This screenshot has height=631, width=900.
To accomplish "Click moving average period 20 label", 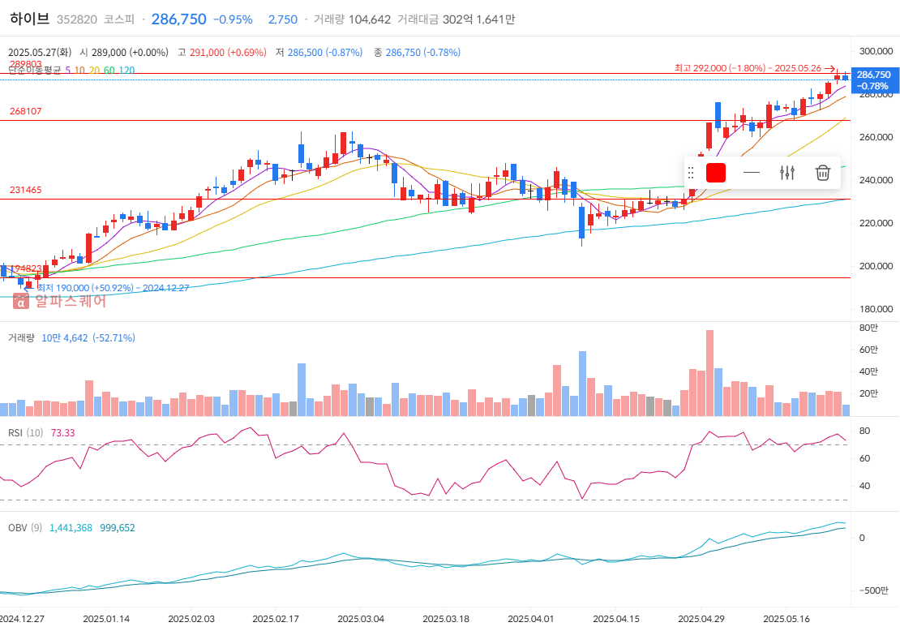I will [x=94, y=70].
